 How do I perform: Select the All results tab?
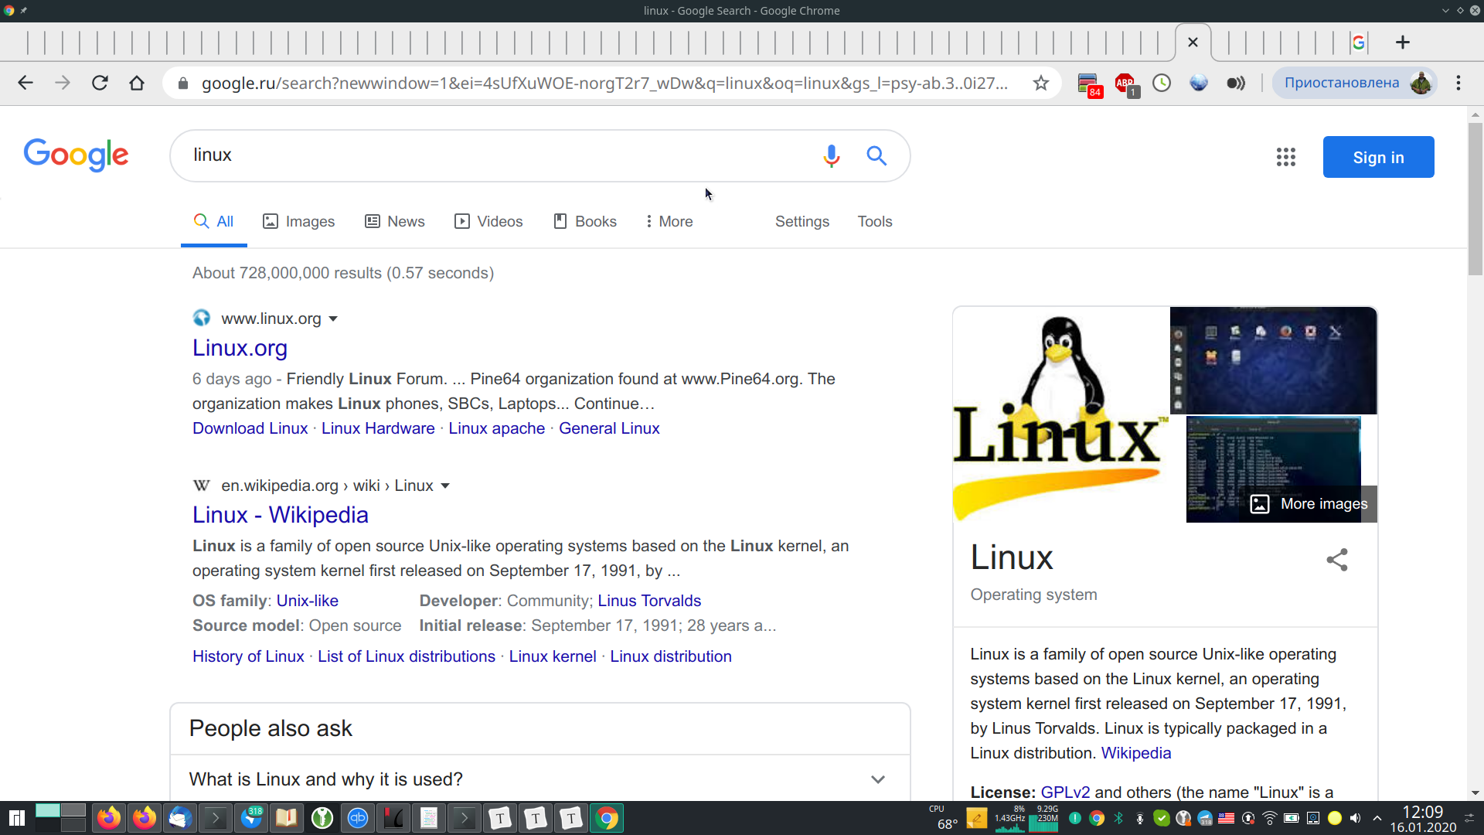(214, 221)
